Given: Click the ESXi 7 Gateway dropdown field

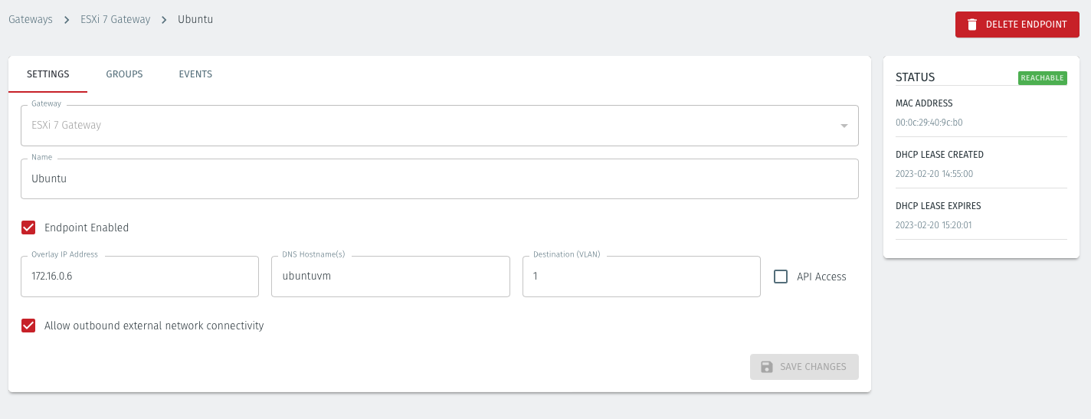Looking at the screenshot, I should click(429, 126).
